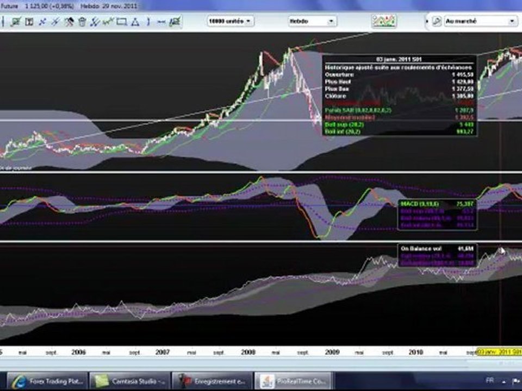Click the 2007 label on the time axis

click(x=163, y=352)
